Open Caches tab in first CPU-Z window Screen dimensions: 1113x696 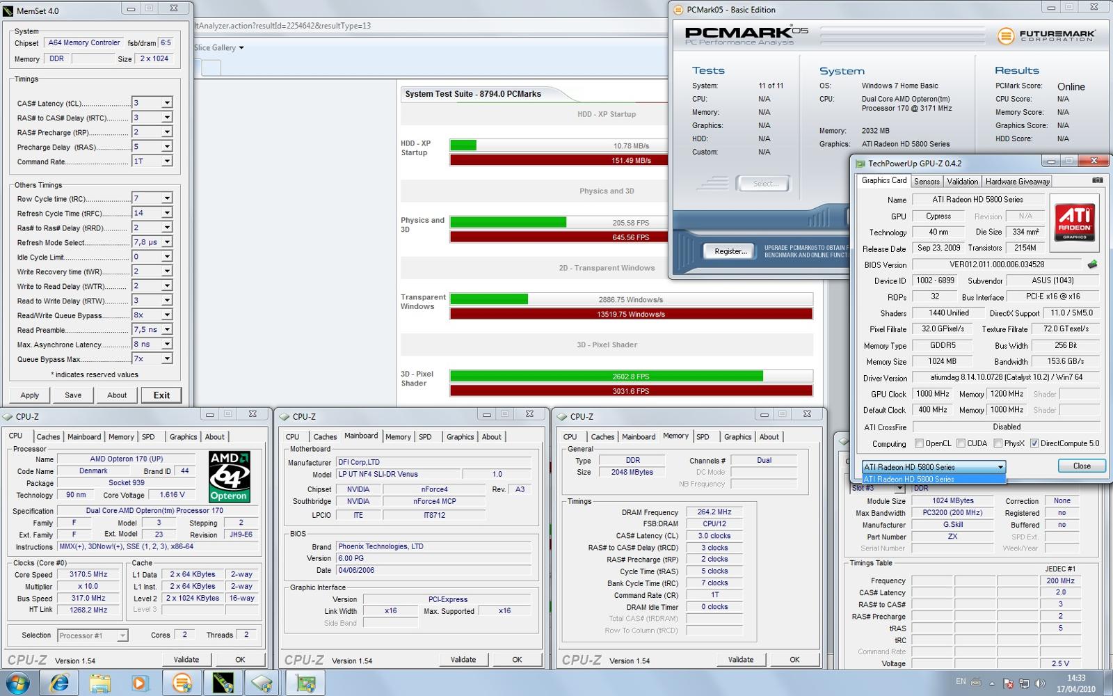tap(48, 437)
